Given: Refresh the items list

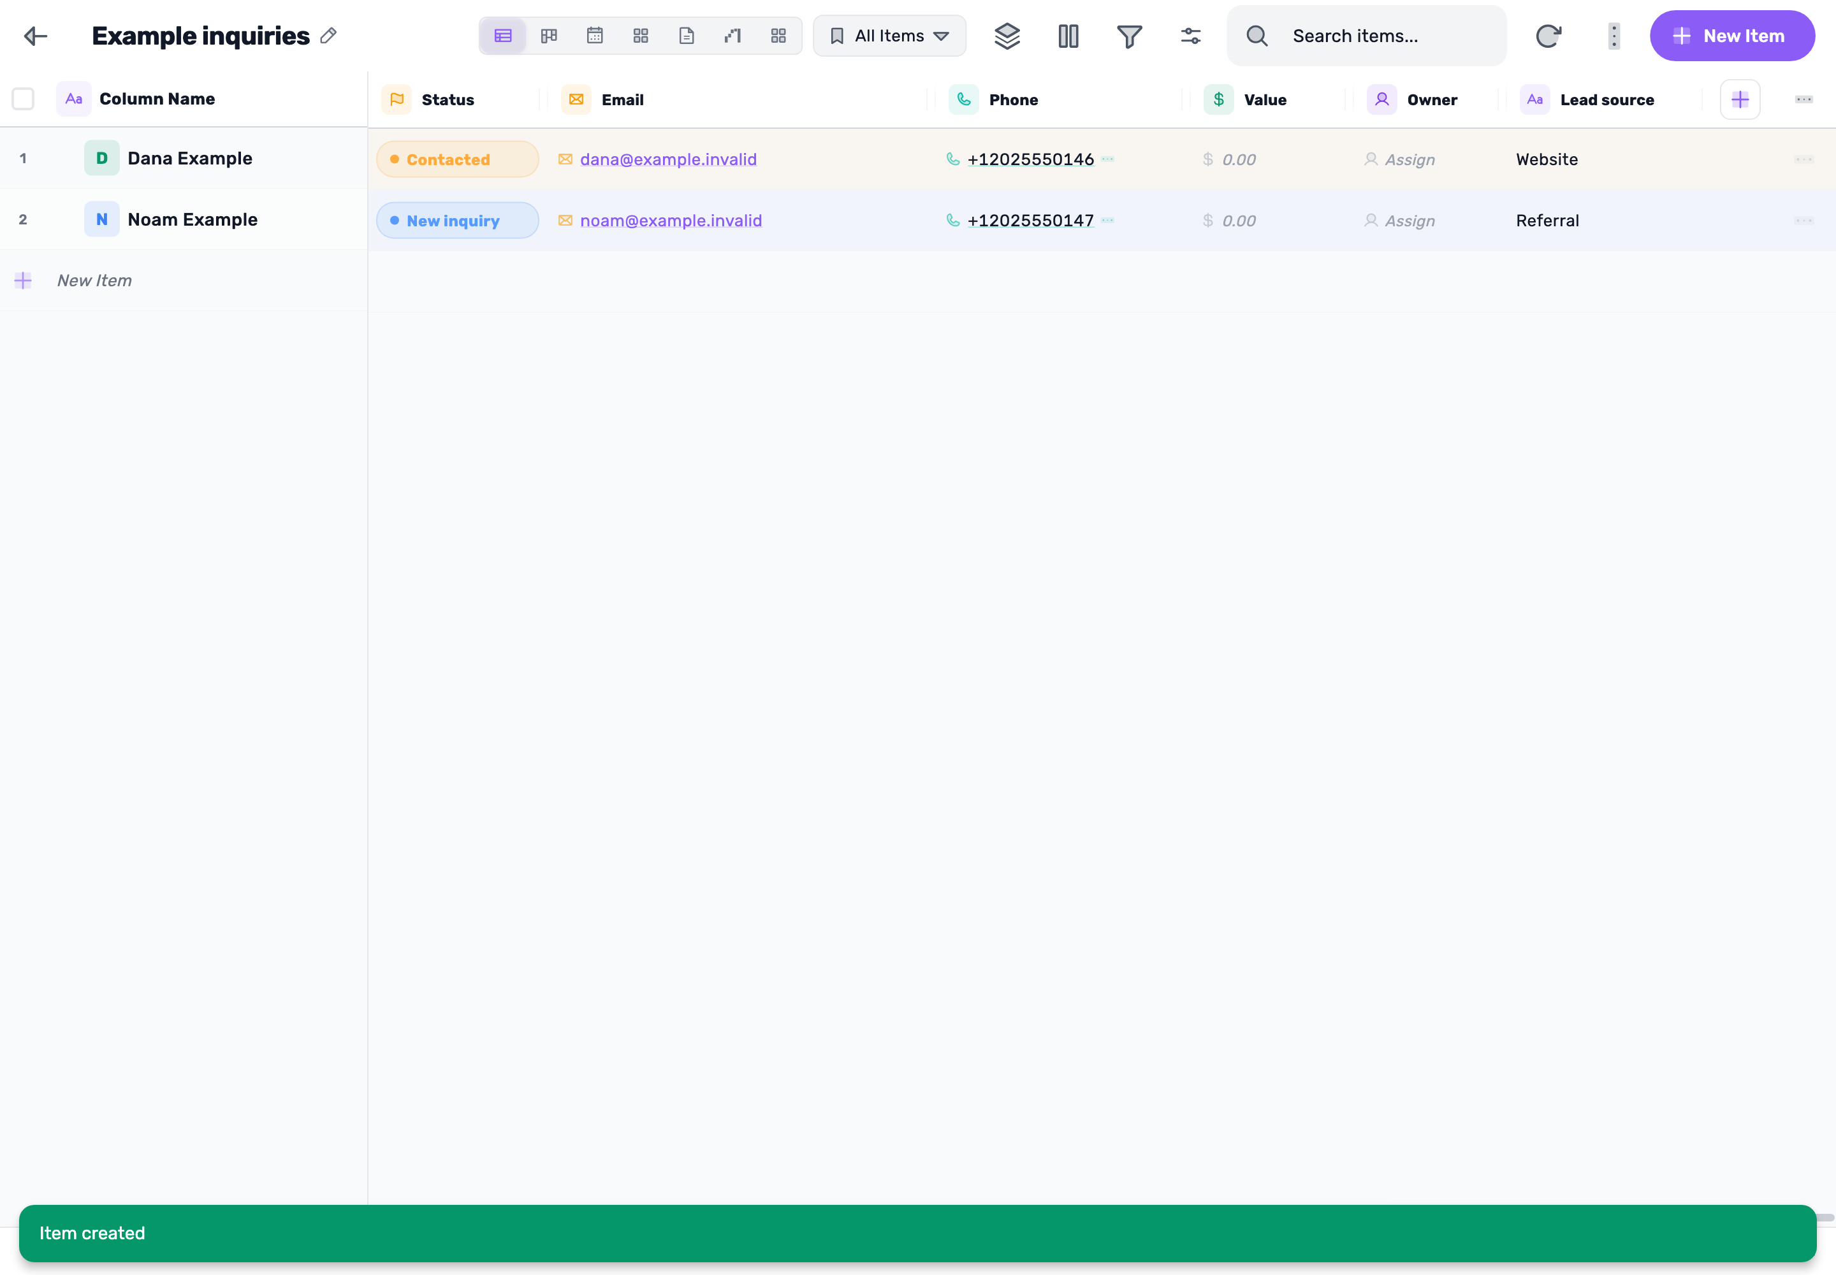Looking at the screenshot, I should tap(1548, 36).
